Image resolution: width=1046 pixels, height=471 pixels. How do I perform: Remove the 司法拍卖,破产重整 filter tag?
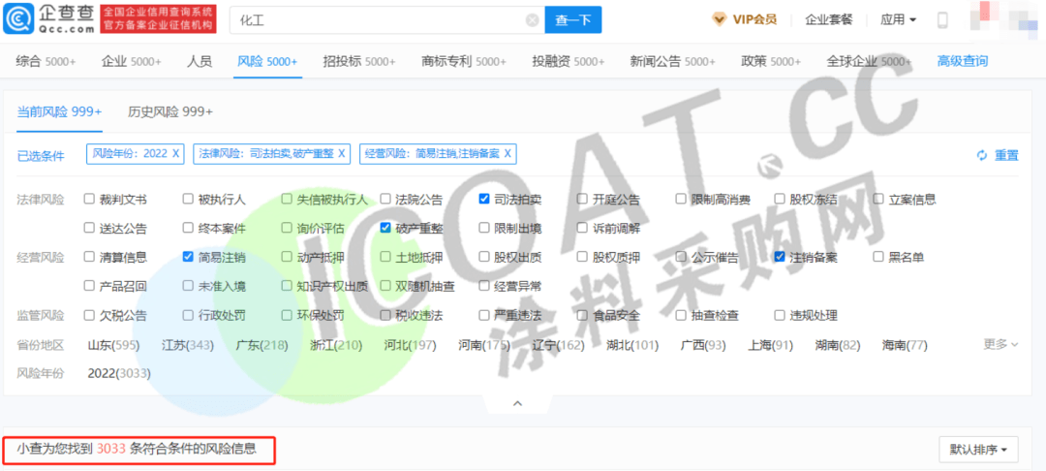click(x=341, y=153)
